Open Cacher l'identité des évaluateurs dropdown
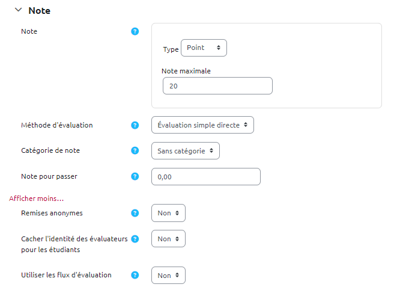 [x=168, y=239]
